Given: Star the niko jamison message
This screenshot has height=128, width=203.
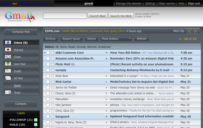Looking at the screenshot, I should point(53,105).
